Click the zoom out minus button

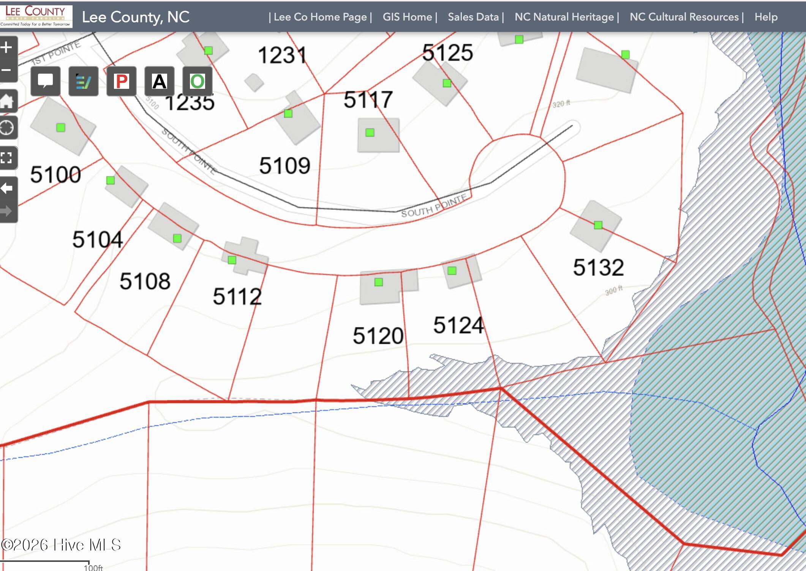[x=6, y=70]
